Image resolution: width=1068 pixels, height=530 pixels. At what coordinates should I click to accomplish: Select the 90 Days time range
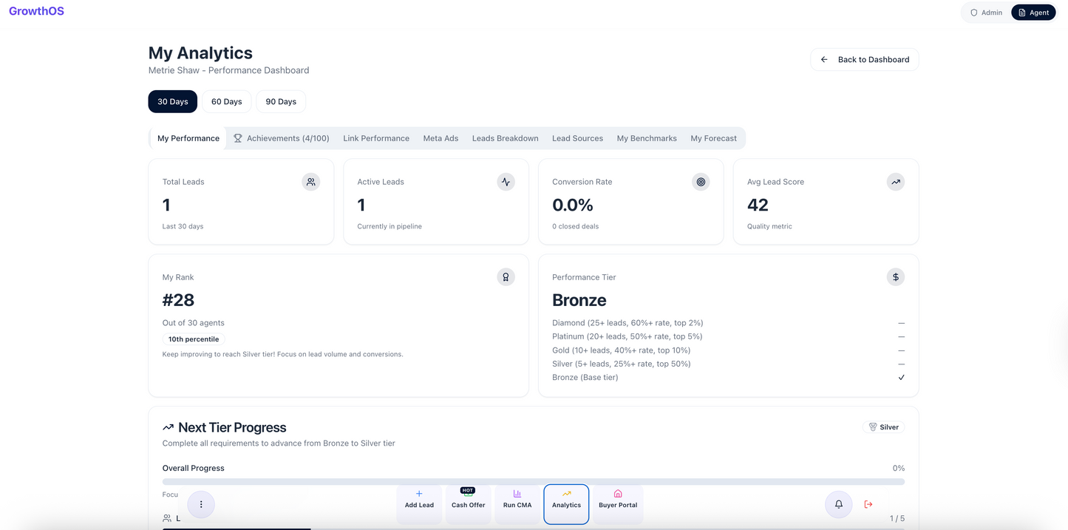[x=281, y=101]
